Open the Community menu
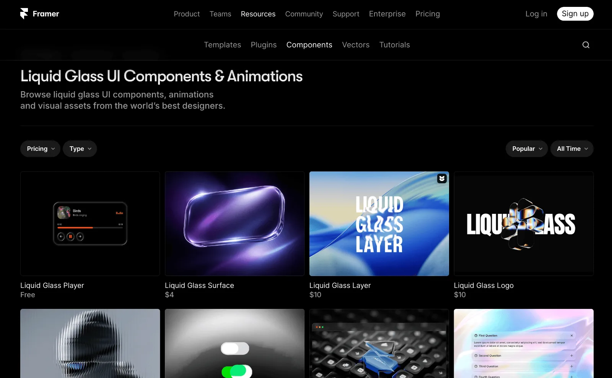This screenshot has height=378, width=612. pos(304,14)
